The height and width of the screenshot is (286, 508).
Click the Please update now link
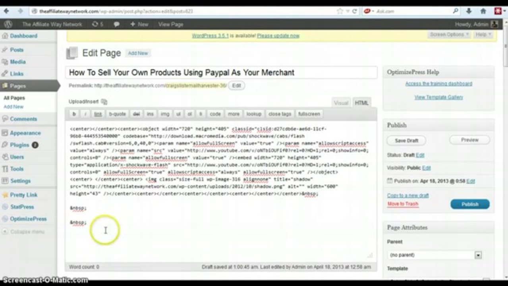pos(278,36)
